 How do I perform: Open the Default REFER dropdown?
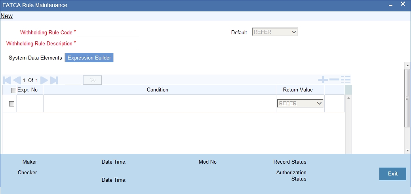[x=275, y=32]
